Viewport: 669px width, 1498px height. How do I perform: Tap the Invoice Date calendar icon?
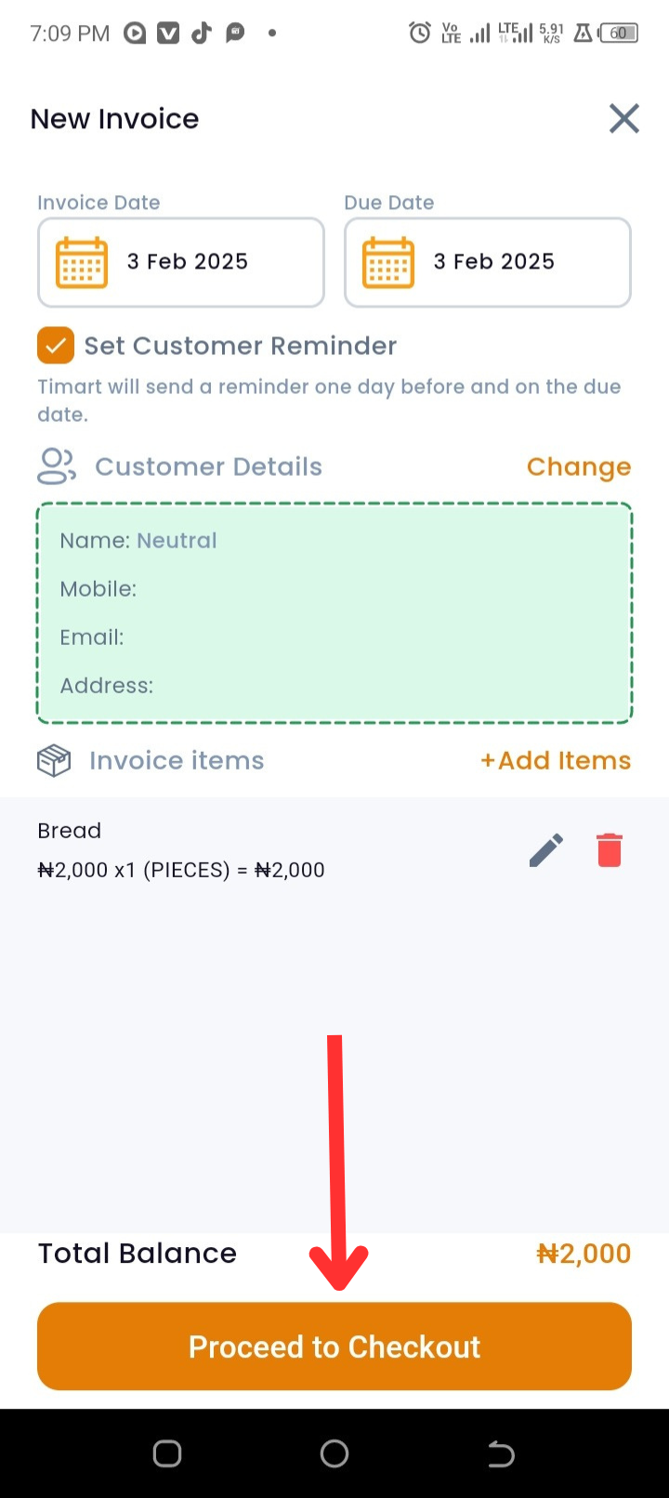(82, 262)
